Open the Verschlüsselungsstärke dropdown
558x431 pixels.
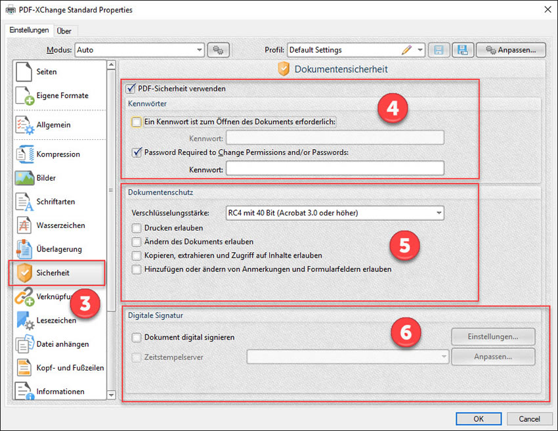click(335, 213)
